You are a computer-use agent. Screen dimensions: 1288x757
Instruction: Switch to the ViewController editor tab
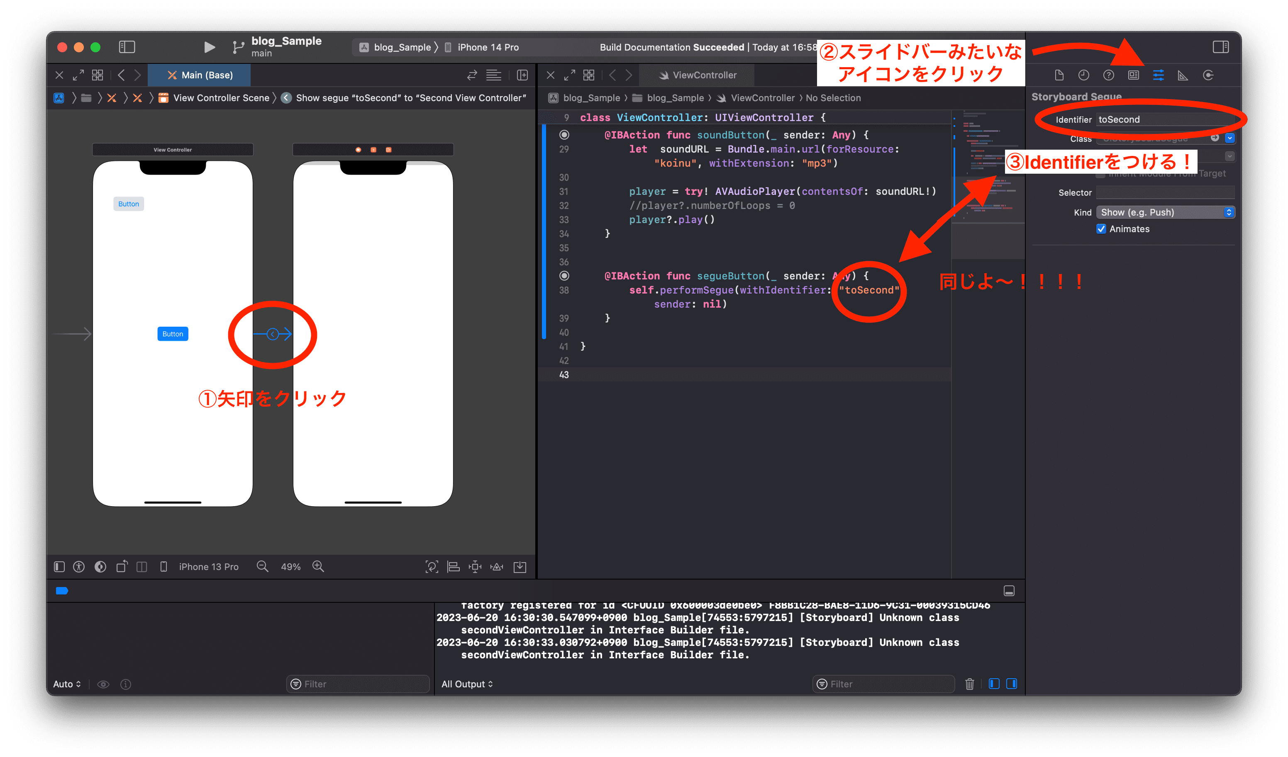coord(697,75)
